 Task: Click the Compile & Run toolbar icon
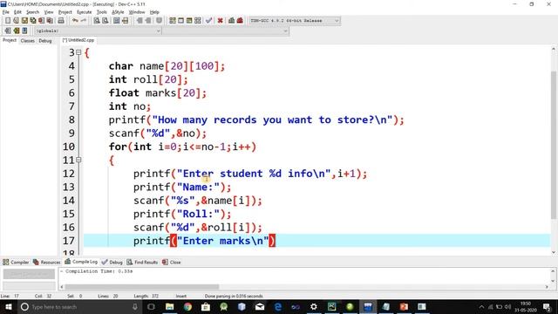(189, 21)
